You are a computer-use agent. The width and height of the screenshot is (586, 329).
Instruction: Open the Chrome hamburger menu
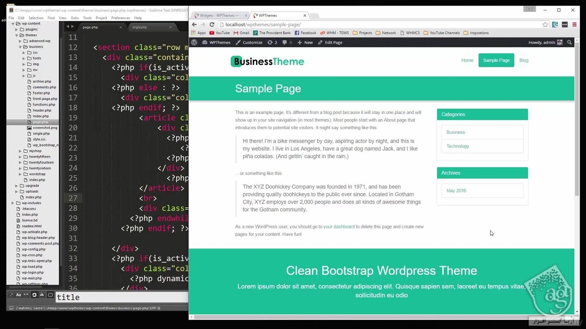pyautogui.click(x=574, y=25)
